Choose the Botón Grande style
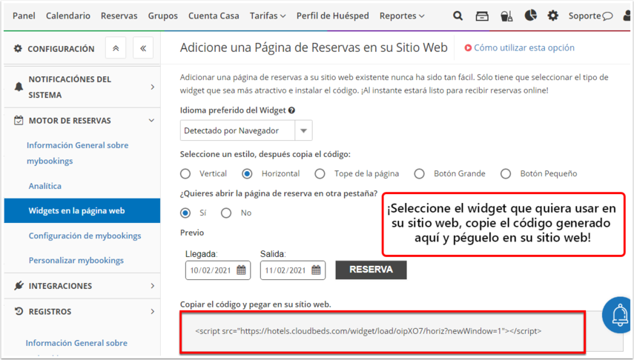This screenshot has width=634, height=360. [419, 174]
